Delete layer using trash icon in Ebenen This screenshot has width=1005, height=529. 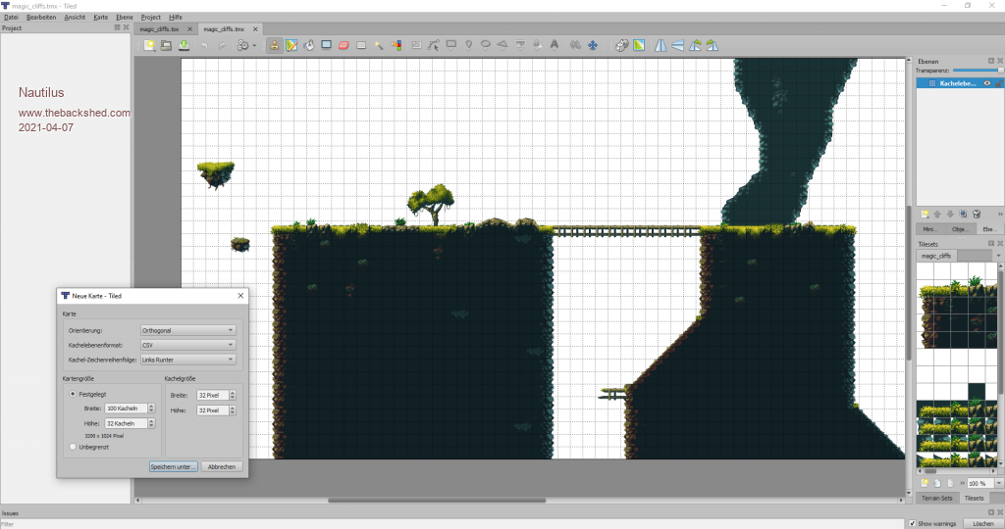(x=977, y=214)
